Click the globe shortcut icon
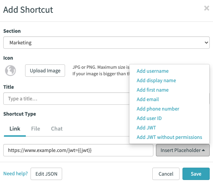Viewport: 213px width, 184px height. coord(11,71)
